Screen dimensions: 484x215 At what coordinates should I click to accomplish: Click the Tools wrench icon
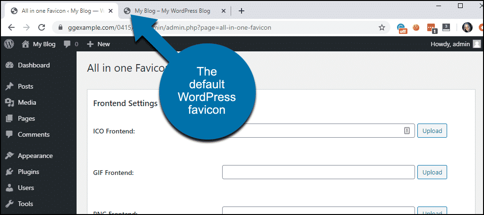(9, 204)
